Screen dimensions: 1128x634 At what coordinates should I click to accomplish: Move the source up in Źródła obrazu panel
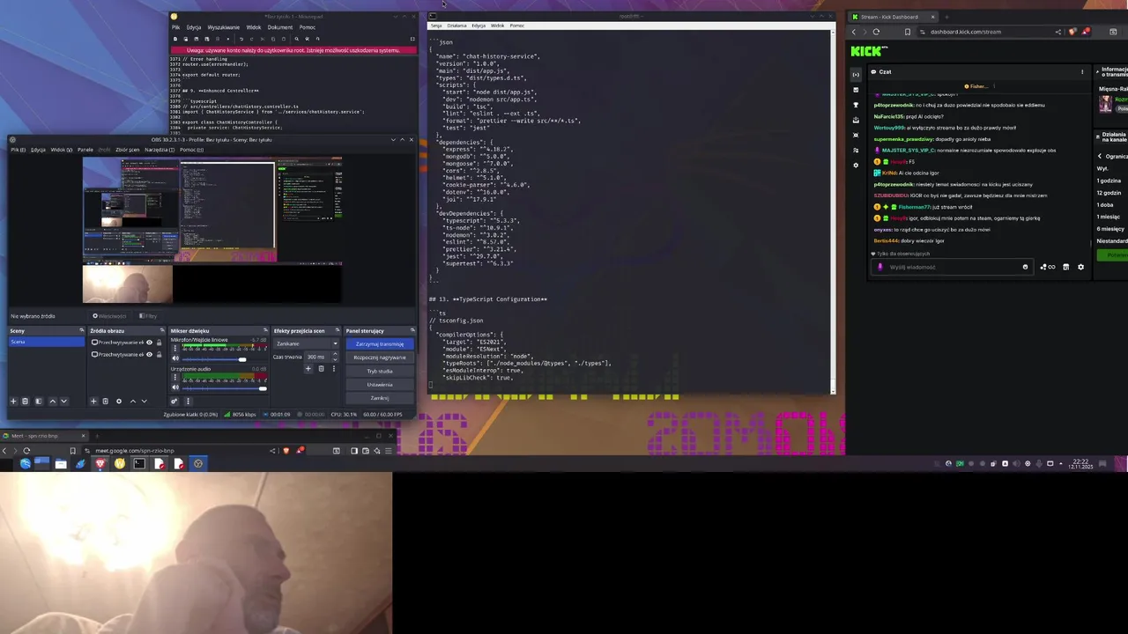[x=133, y=402]
